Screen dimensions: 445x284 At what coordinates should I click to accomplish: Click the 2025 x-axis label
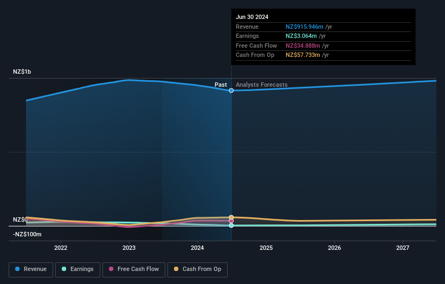(x=266, y=248)
